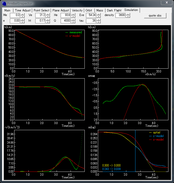This screenshot has height=183, width=174.
Task: Open the Orbit tab
Action: 89,10
